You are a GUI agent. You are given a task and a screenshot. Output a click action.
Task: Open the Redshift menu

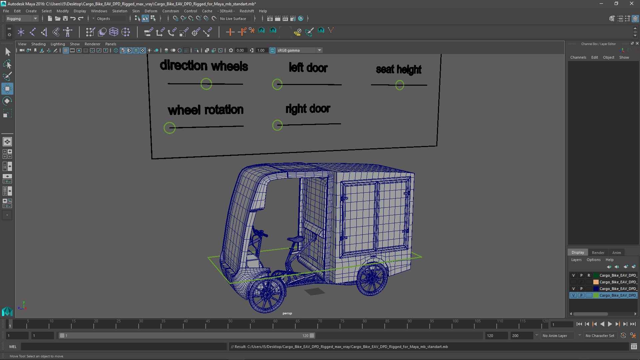pyautogui.click(x=247, y=11)
